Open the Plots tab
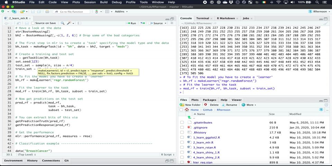The width and height of the screenshot is (332, 166). (x=195, y=100)
